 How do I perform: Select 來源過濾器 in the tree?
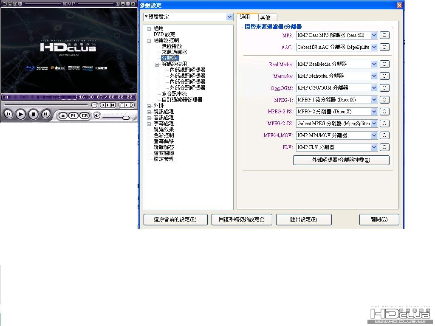174,52
